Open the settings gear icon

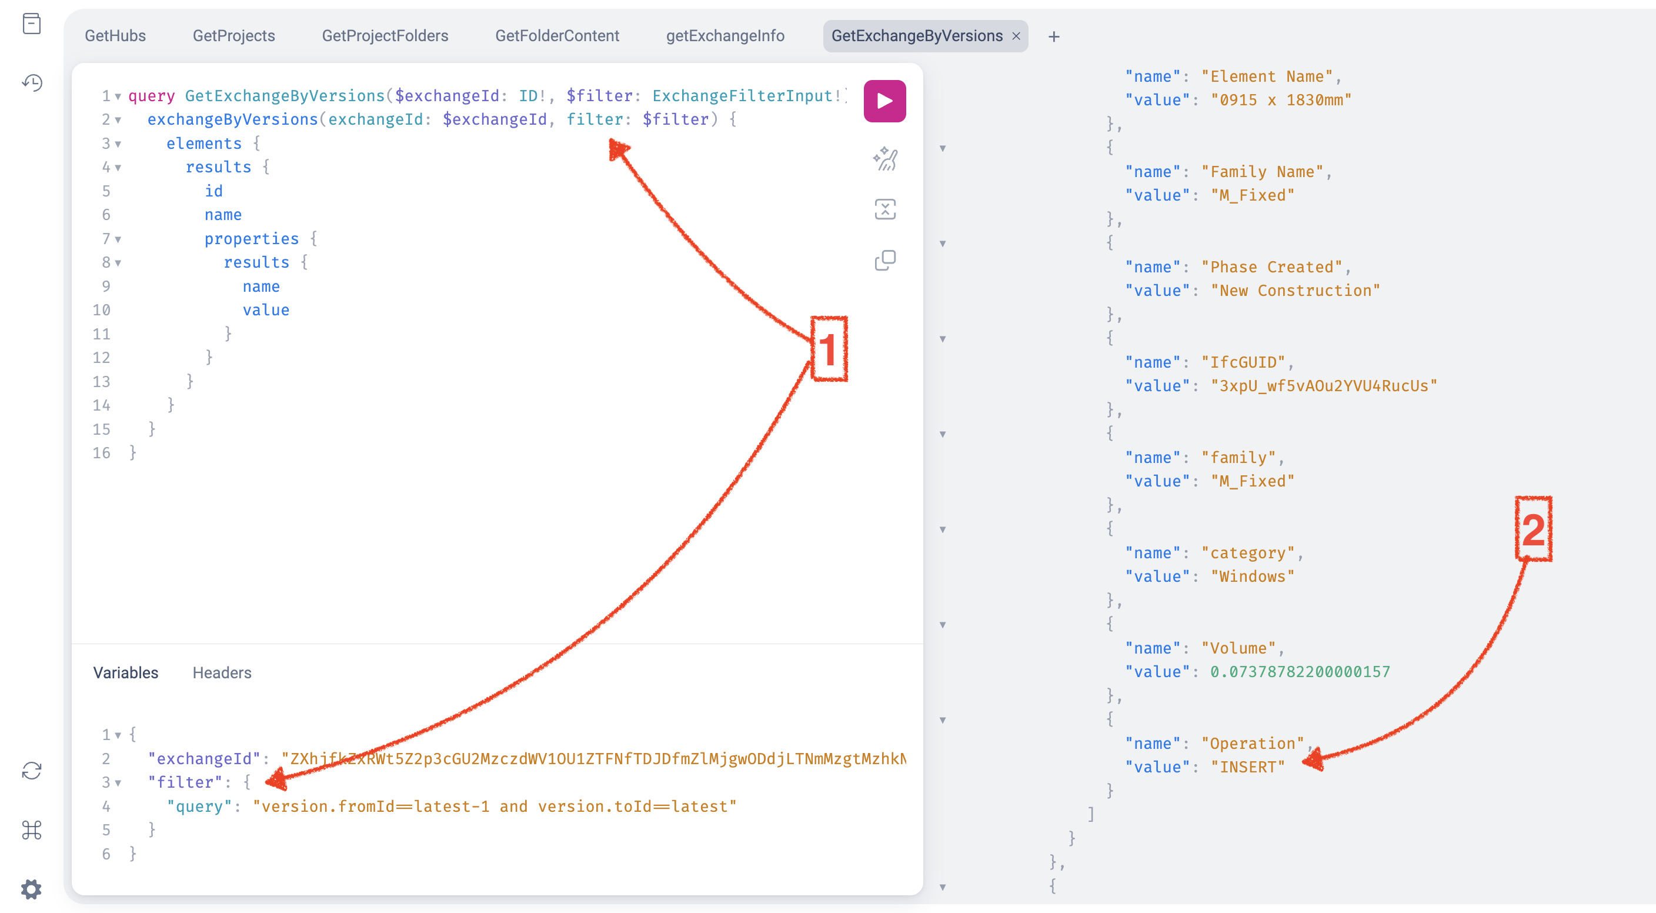pos(32,889)
